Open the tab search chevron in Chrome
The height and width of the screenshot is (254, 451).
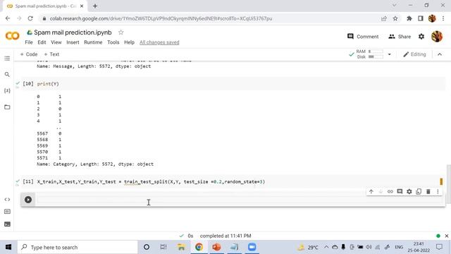pyautogui.click(x=395, y=6)
